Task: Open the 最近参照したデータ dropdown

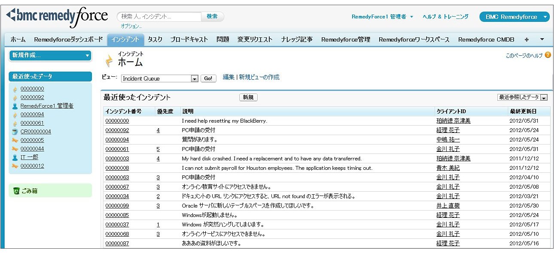Action: pyautogui.click(x=522, y=97)
